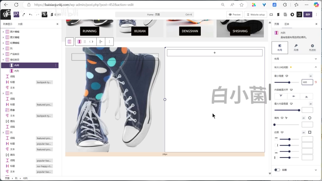Image resolution: width=322 pixels, height=181 pixels.
Task: Open editor options three-dot menu
Action: pyautogui.click(x=316, y=15)
